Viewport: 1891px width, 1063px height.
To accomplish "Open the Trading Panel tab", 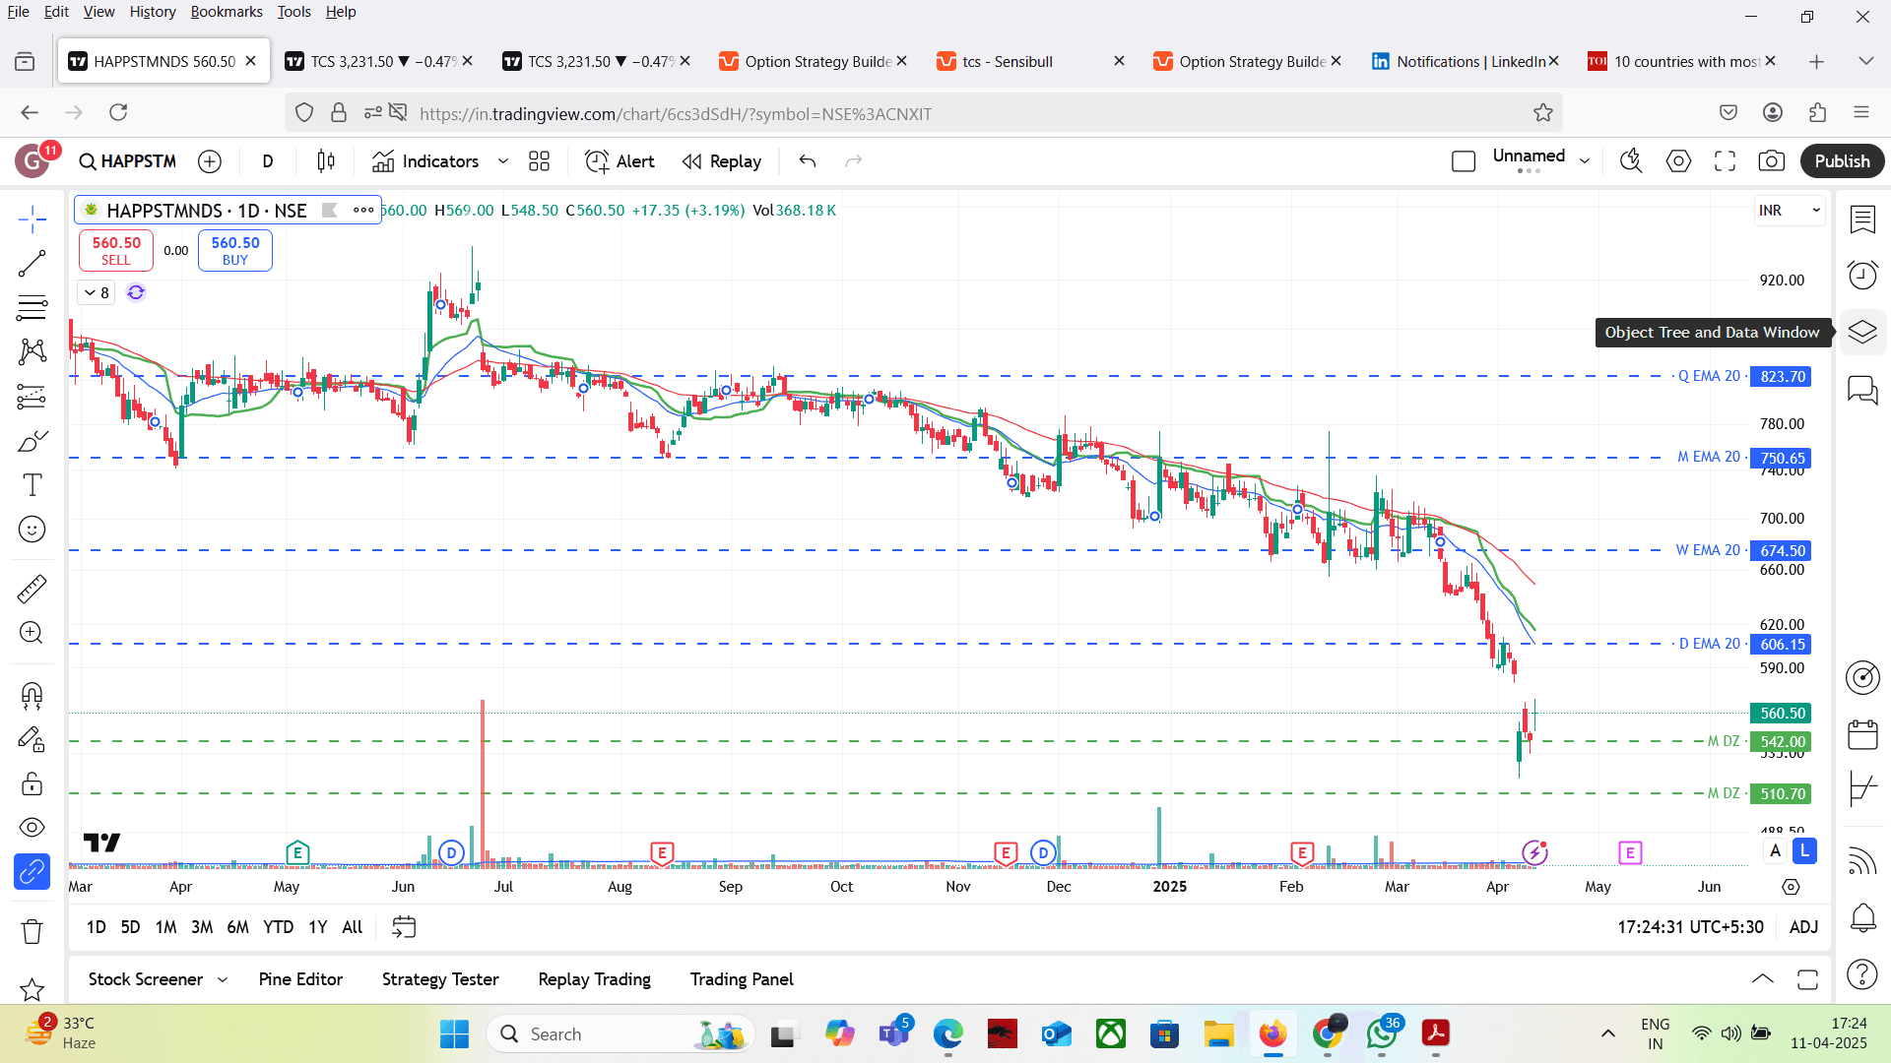I will 742,979.
